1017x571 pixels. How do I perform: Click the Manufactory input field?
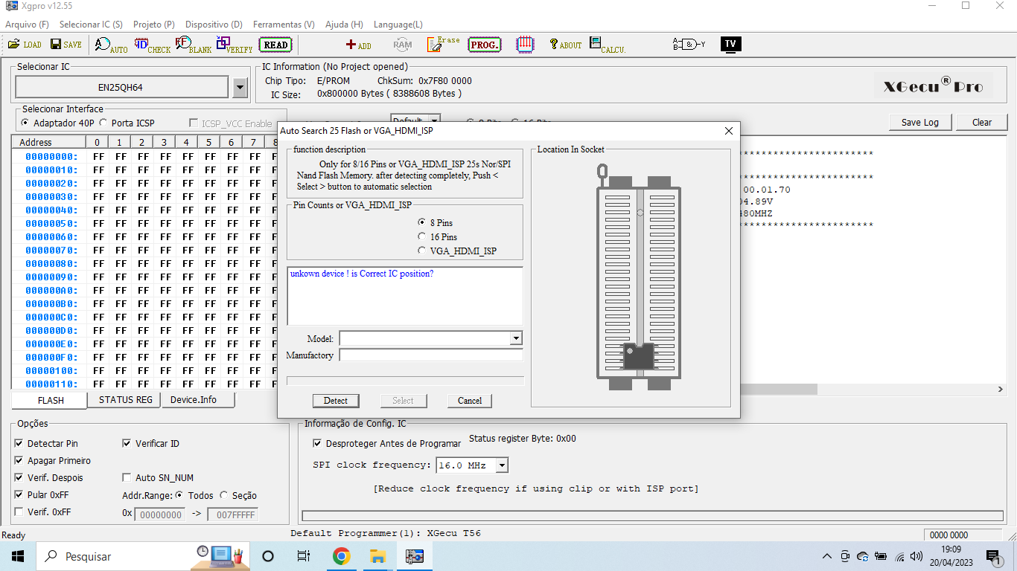click(x=431, y=355)
